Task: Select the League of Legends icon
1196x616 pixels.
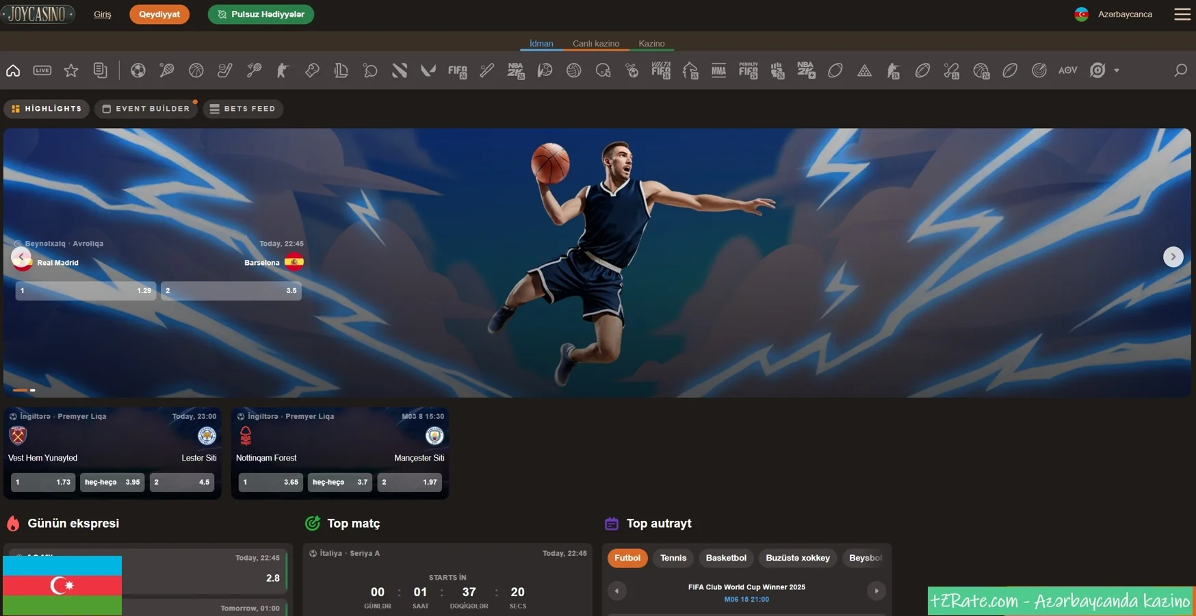Action: pyautogui.click(x=341, y=70)
